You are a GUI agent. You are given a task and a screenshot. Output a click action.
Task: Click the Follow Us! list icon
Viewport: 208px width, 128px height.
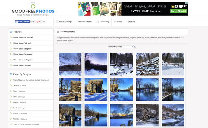click(11, 32)
